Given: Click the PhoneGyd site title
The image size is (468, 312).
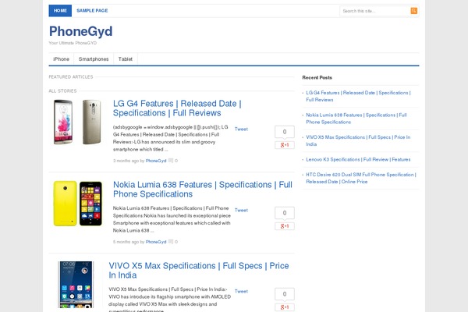Looking at the screenshot, I should (x=81, y=31).
